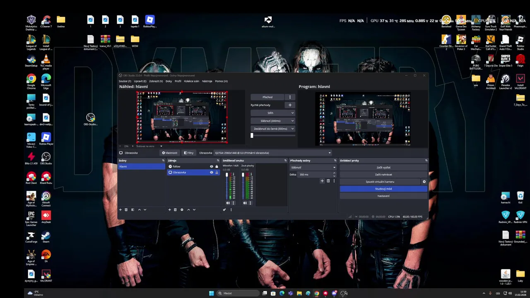The height and width of the screenshot is (298, 530).
Task: Delete selected source with trash icon
Action: [175, 209]
